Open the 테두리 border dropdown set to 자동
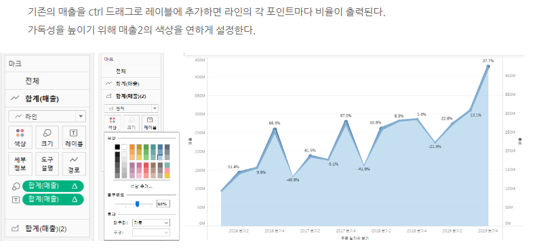 pyautogui.click(x=151, y=223)
